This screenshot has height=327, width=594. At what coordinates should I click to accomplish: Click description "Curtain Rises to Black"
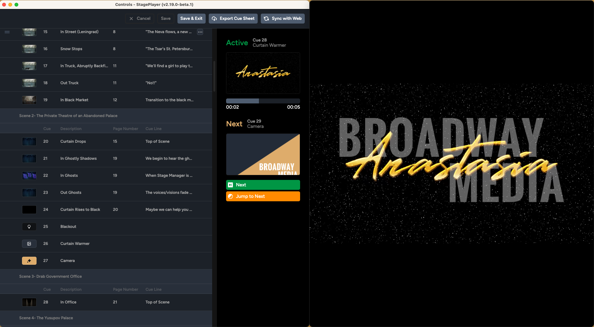coord(80,210)
